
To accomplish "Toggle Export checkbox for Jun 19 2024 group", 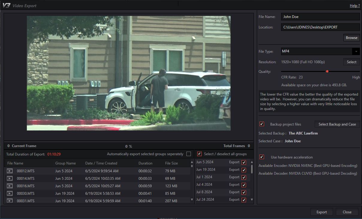I will point(244,170).
